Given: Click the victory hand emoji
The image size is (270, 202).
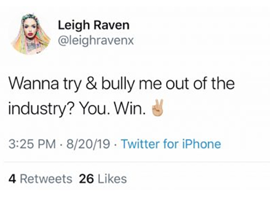Looking at the screenshot, I should pos(157,109).
